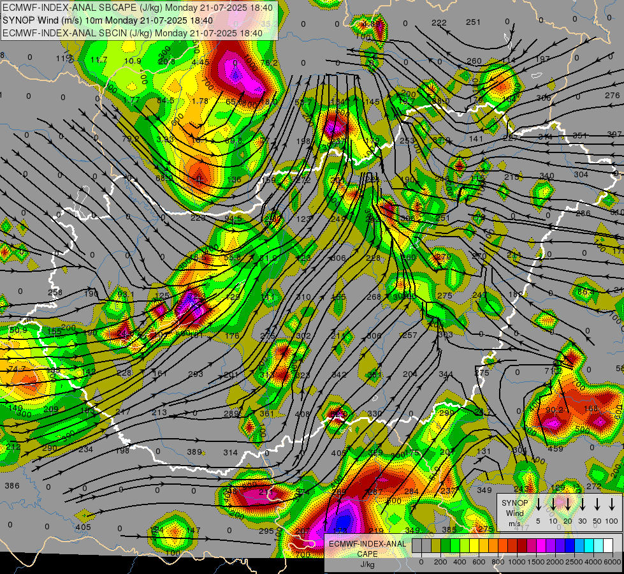This screenshot has width=624, height=574.
Task: Click the 1000 tick label in CAPE legend
Action: (517, 562)
